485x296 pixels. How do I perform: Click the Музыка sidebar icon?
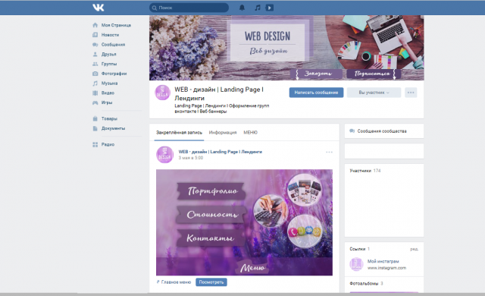(95, 83)
